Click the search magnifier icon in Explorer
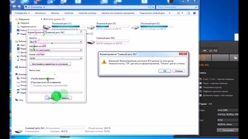This screenshot has height=139, width=248. [196, 7]
